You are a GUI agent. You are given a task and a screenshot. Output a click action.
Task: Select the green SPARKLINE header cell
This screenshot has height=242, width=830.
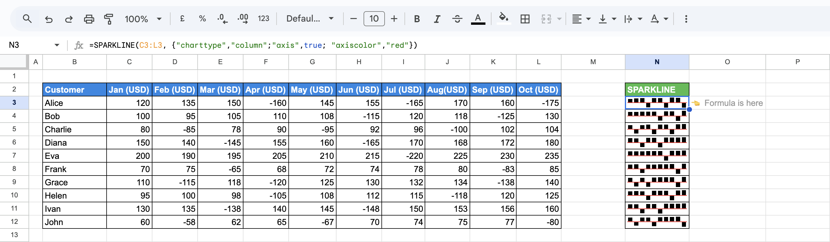(657, 89)
